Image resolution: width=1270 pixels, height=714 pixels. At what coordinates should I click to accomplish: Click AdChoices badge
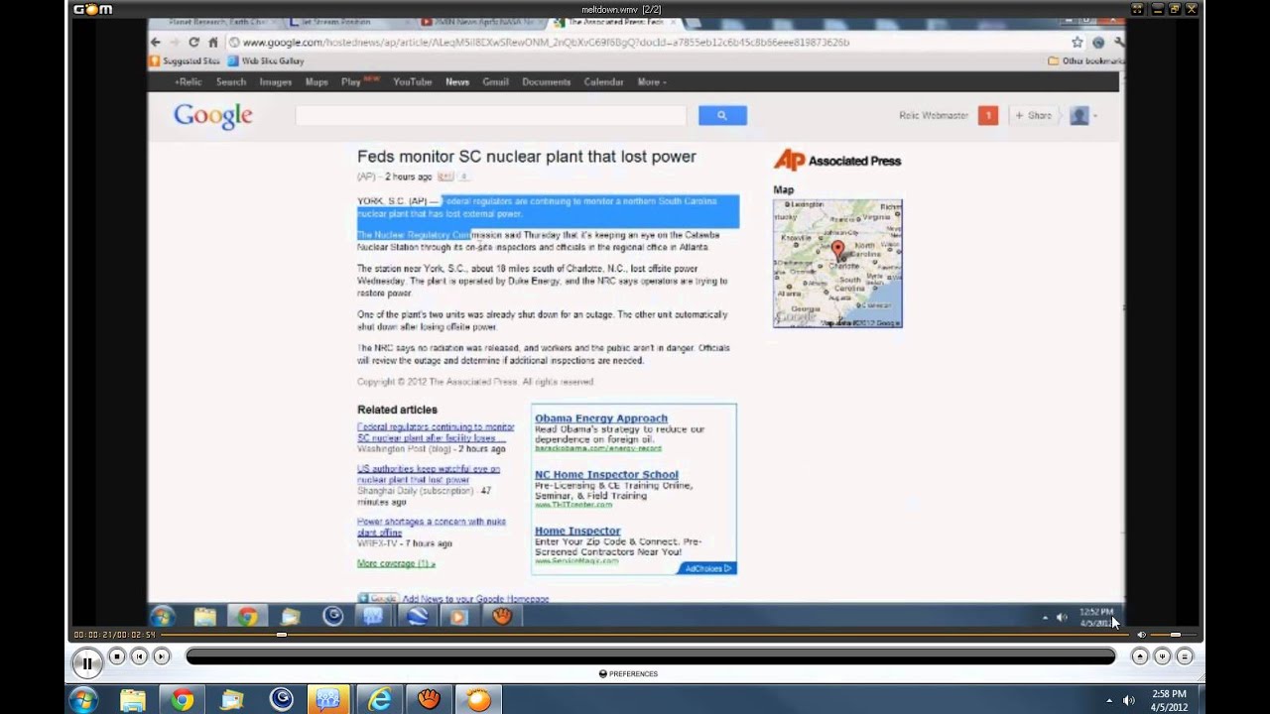[x=706, y=568]
